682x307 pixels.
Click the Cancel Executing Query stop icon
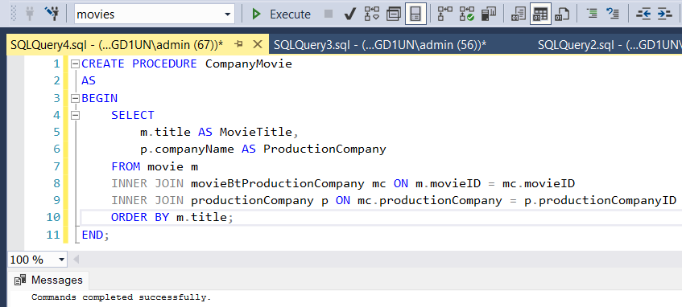click(x=329, y=14)
